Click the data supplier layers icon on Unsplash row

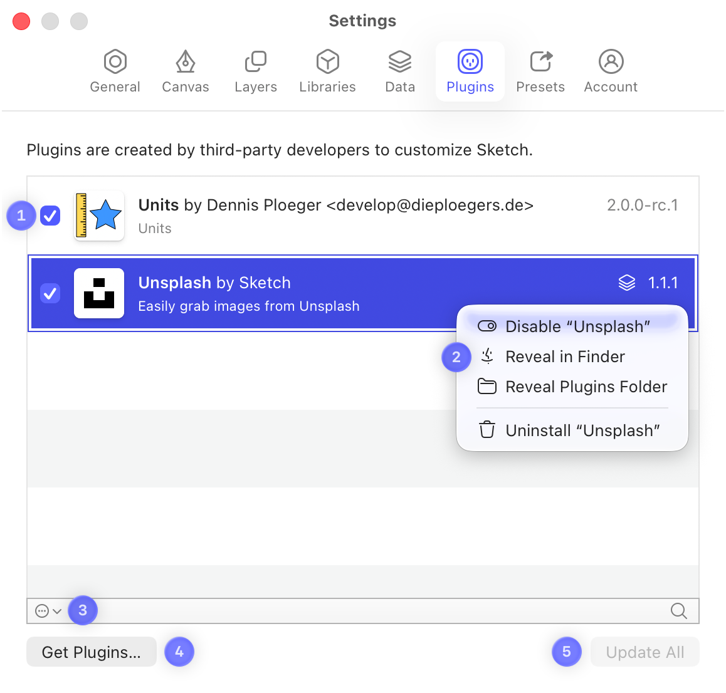pos(627,283)
